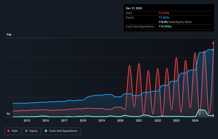Select the 2017 x-axis label
The height and width of the screenshot is (139, 218).
(64, 121)
